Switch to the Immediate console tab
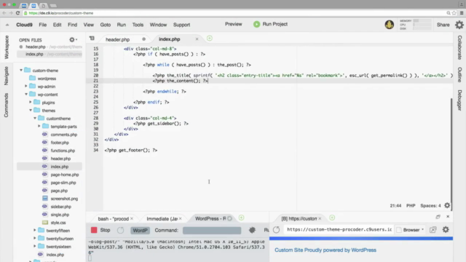This screenshot has height=262, width=466. click(x=162, y=218)
